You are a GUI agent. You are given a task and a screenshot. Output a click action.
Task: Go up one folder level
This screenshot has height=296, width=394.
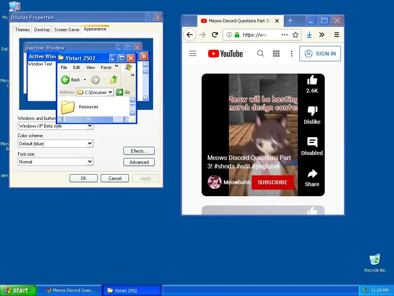(114, 80)
